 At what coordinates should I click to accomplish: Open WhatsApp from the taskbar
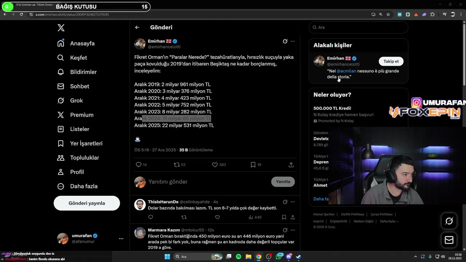point(279,257)
